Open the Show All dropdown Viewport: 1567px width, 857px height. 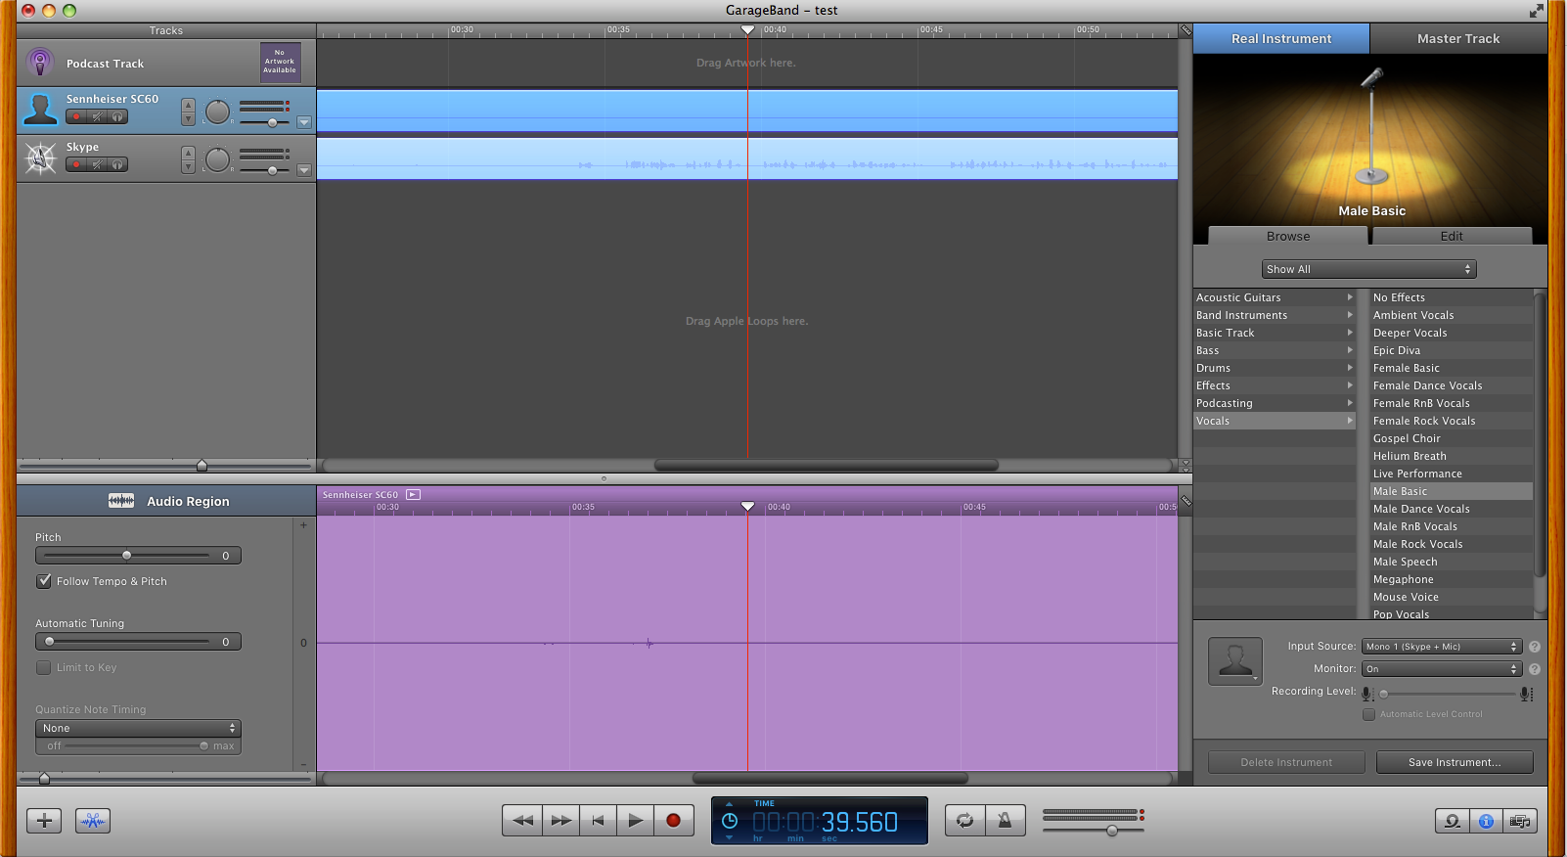tap(1368, 269)
